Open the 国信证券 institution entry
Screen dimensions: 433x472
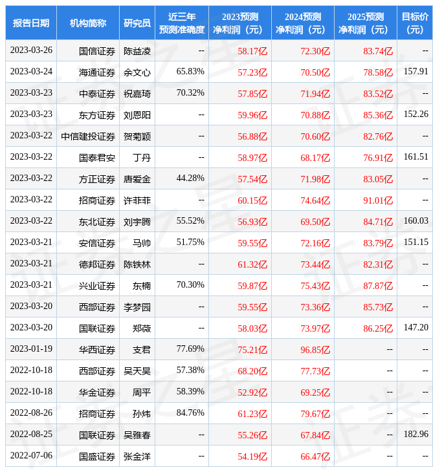click(97, 50)
